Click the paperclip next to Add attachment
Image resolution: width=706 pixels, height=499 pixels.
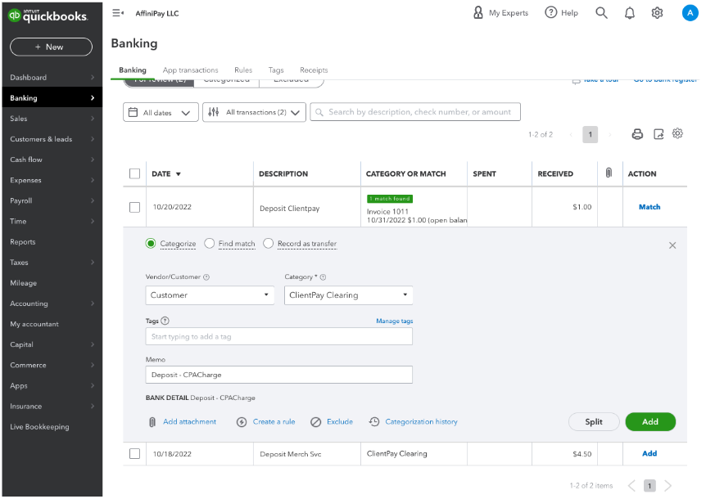tap(152, 421)
